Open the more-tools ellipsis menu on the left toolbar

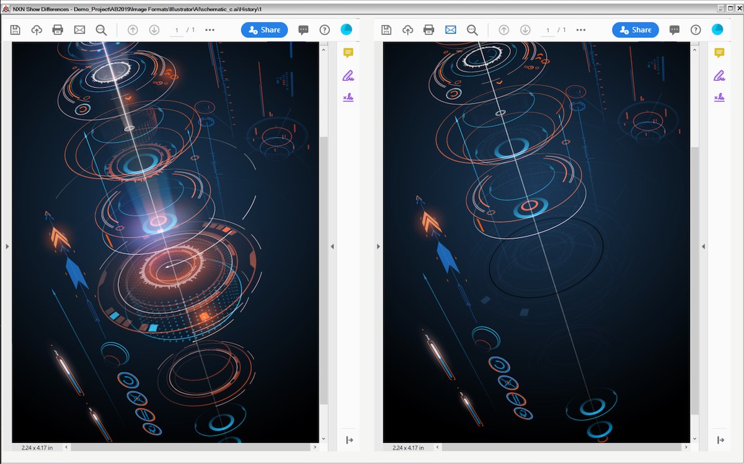click(209, 30)
